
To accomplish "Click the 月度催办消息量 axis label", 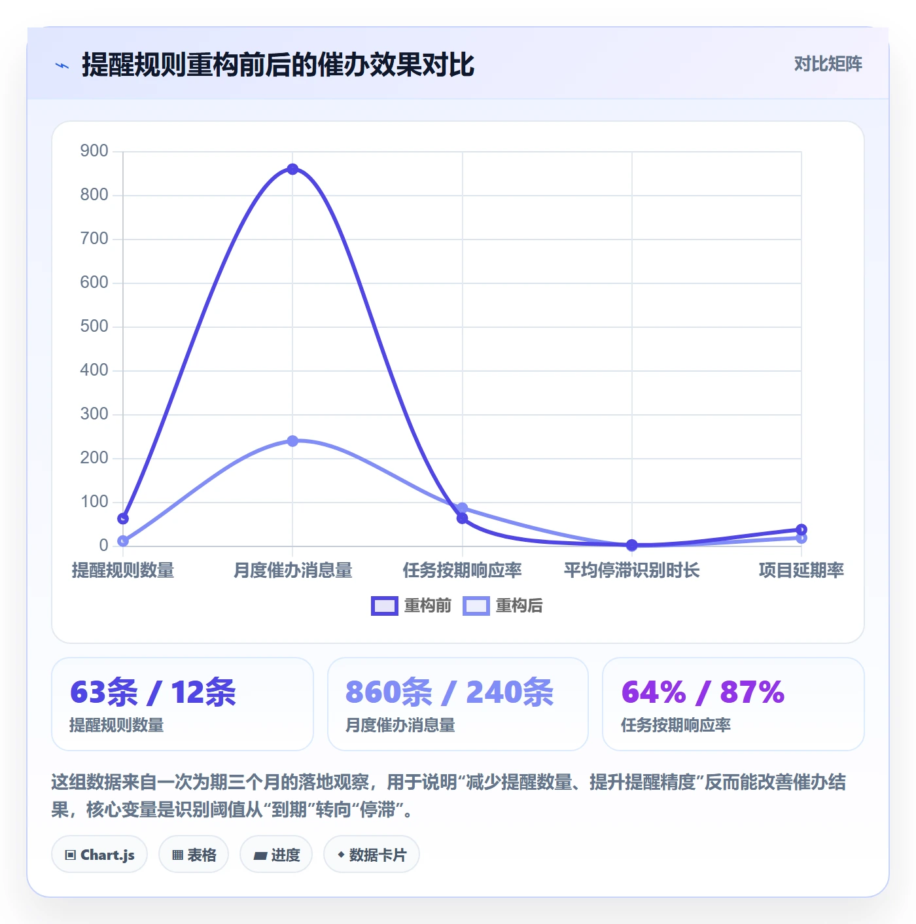I will coord(292,571).
